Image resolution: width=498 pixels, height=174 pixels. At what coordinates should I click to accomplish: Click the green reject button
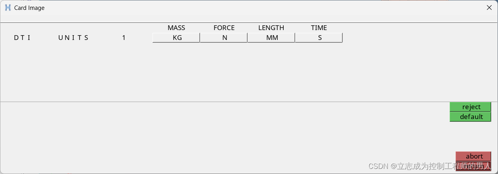pyautogui.click(x=471, y=107)
